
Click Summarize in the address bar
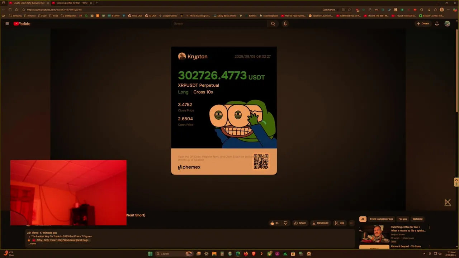point(328,10)
